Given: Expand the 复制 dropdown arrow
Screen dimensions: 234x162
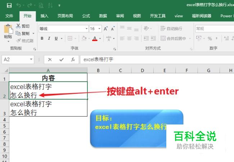Looking at the screenshot, I should (x=33, y=33).
